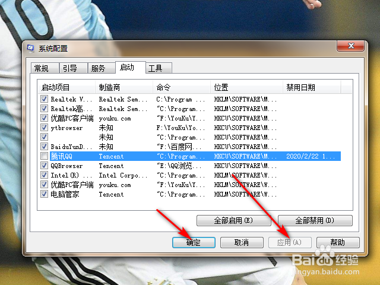380x285 pixels.
Task: Uncheck the Intel(R) startup item
Action: click(x=44, y=175)
